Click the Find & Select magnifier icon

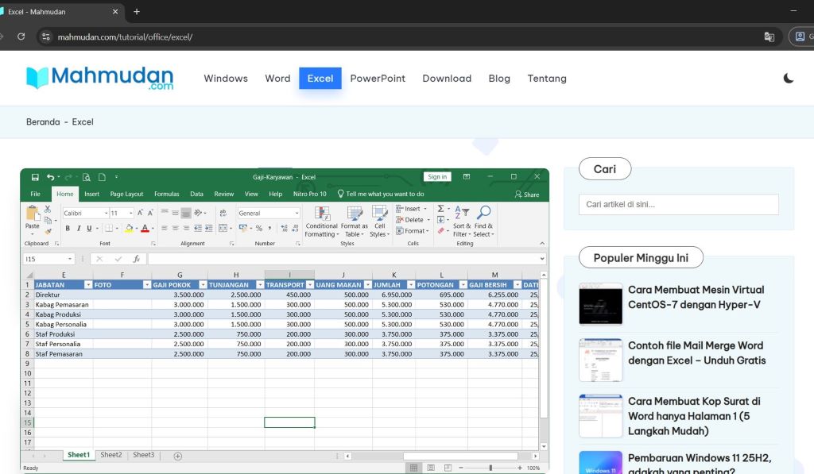pyautogui.click(x=483, y=213)
